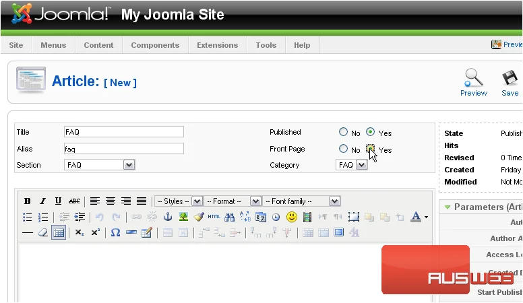
Task: Select the text color A swatch
Action: (x=416, y=217)
